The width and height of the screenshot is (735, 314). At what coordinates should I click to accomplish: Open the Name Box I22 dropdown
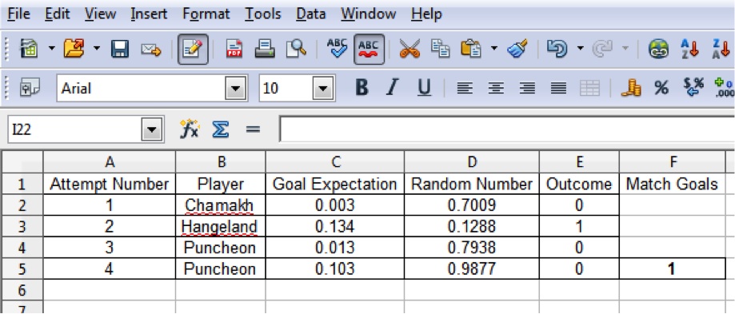point(151,129)
